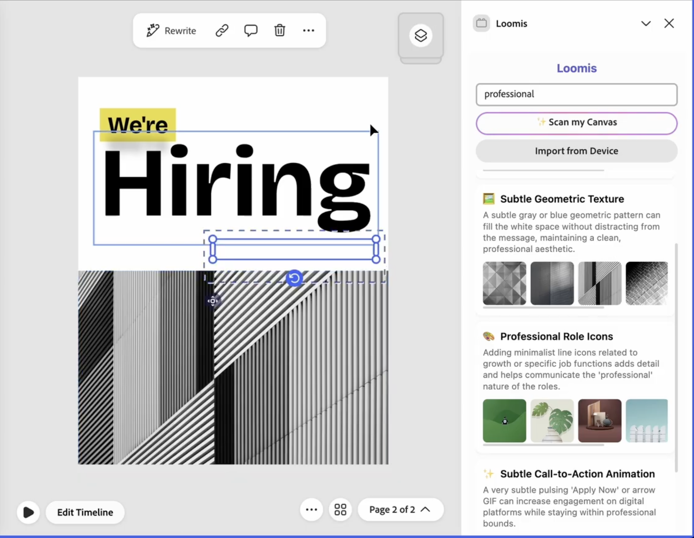The width and height of the screenshot is (694, 538).
Task: Close the Loomis panel
Action: point(669,23)
